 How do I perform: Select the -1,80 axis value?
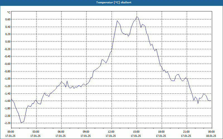pos(8,108)
